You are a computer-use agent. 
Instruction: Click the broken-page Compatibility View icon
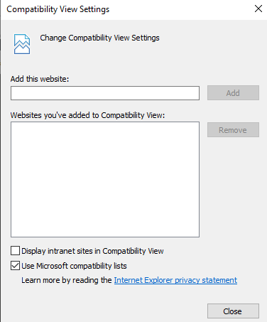22,44
